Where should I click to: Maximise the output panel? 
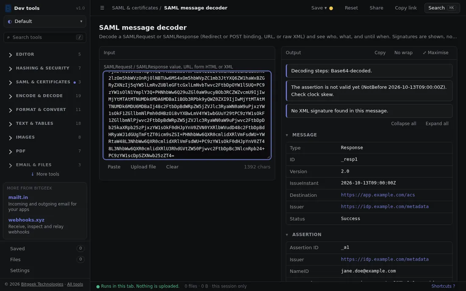coord(435,52)
